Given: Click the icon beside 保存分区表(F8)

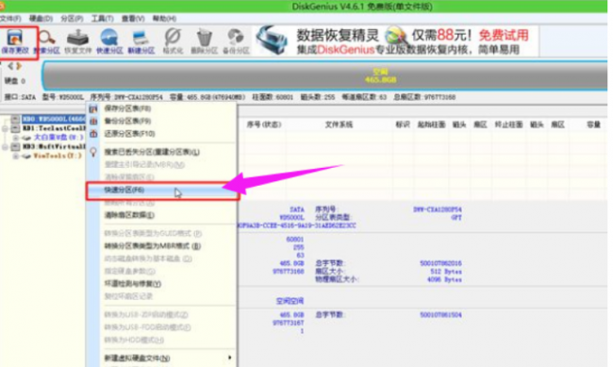Looking at the screenshot, I should click(93, 108).
